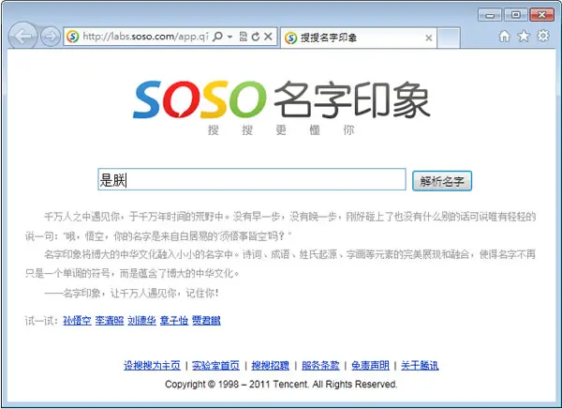Open the address bar dropdown arrow
The width and height of the screenshot is (562, 409).
tap(229, 37)
